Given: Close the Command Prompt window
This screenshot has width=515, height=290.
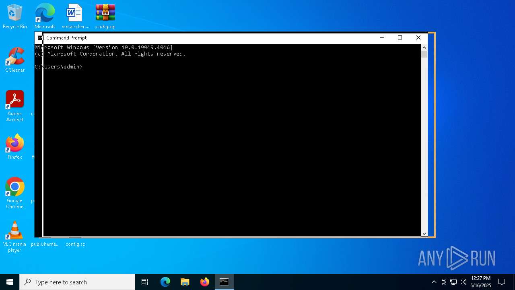Looking at the screenshot, I should (418, 37).
